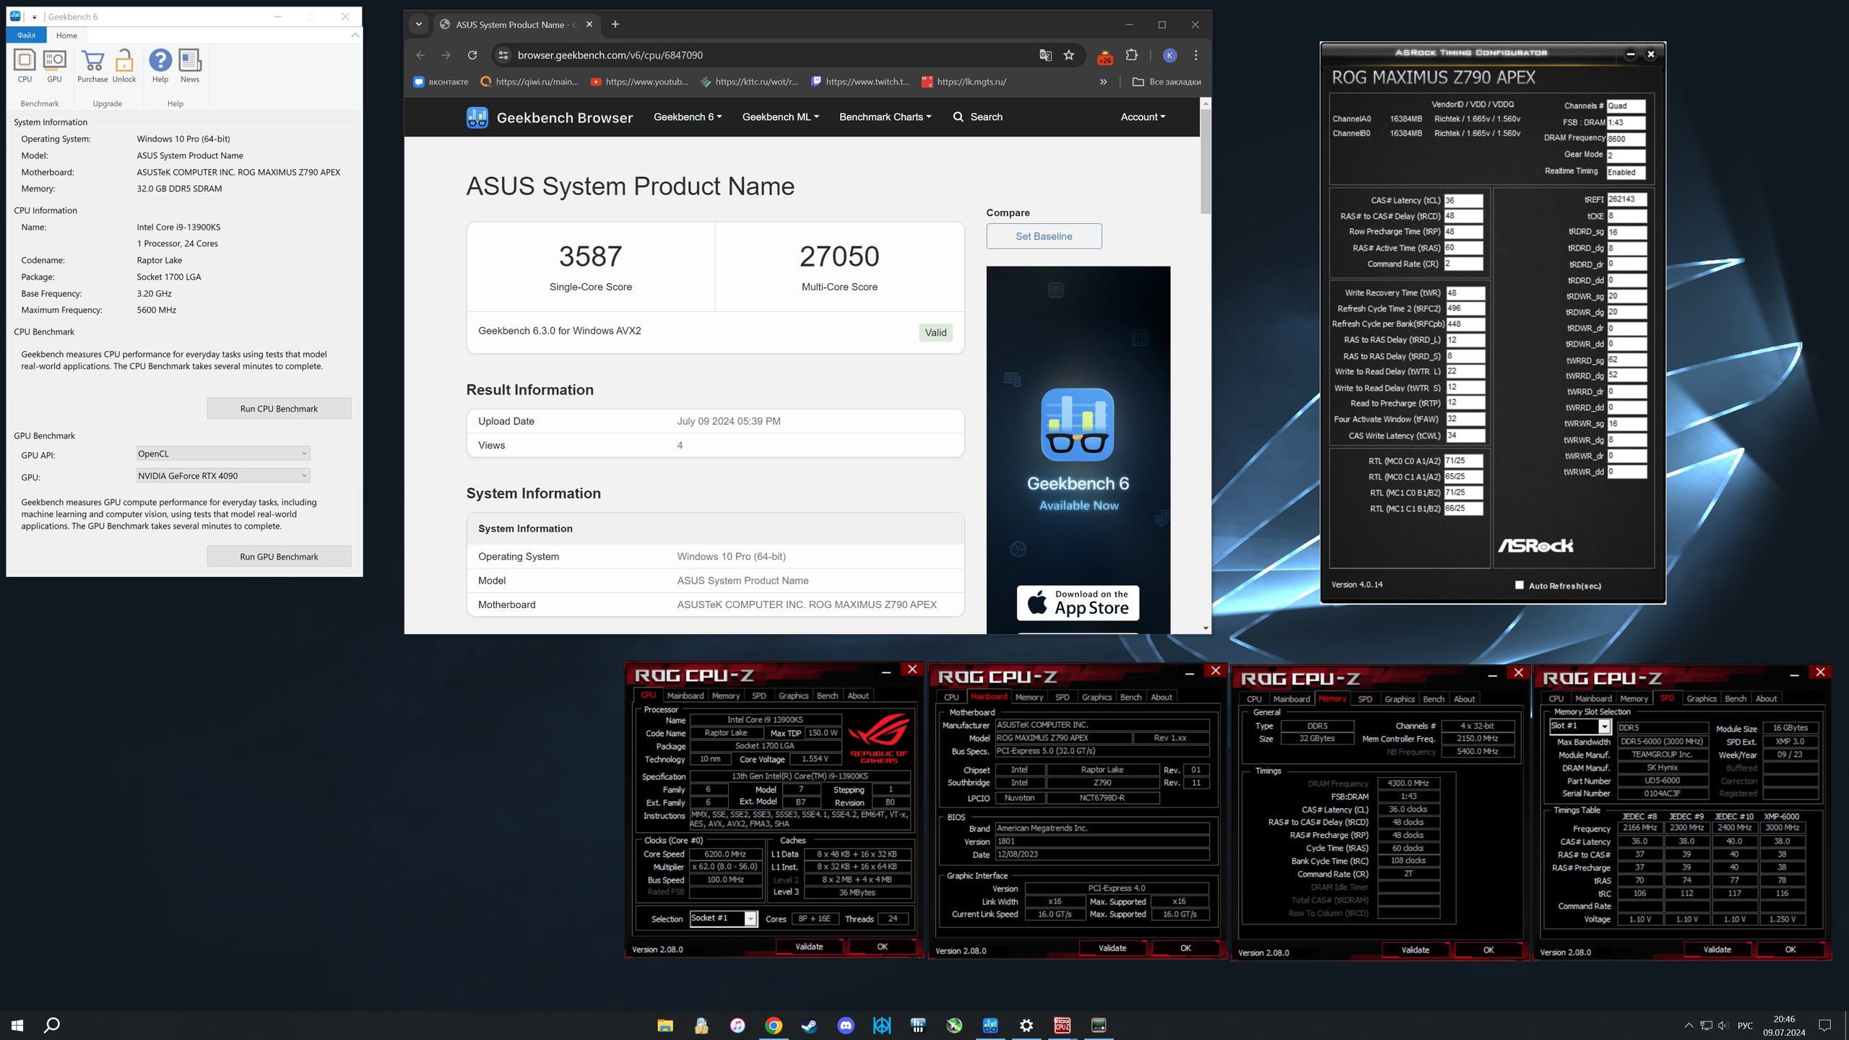Open taskbar search magnifier
The image size is (1849, 1040).
point(52,1025)
